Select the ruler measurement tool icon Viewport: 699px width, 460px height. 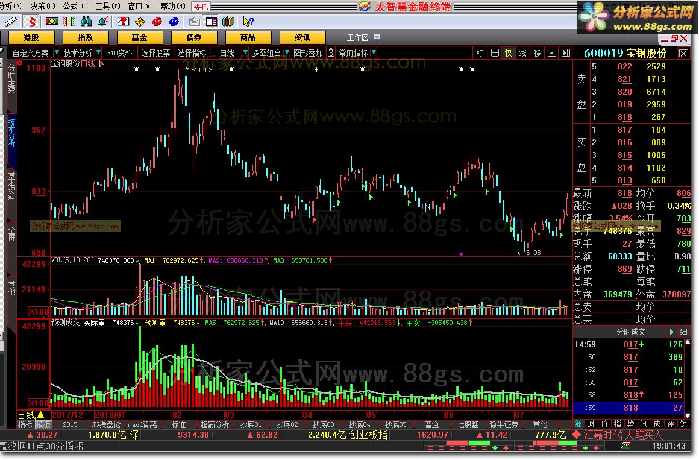point(10,21)
